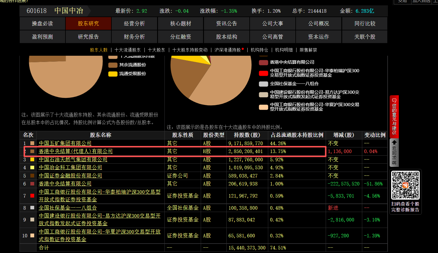Viewport: 438px width, 253px height.
Task: Open the 机构明细 sub-section
Action: (284, 50)
